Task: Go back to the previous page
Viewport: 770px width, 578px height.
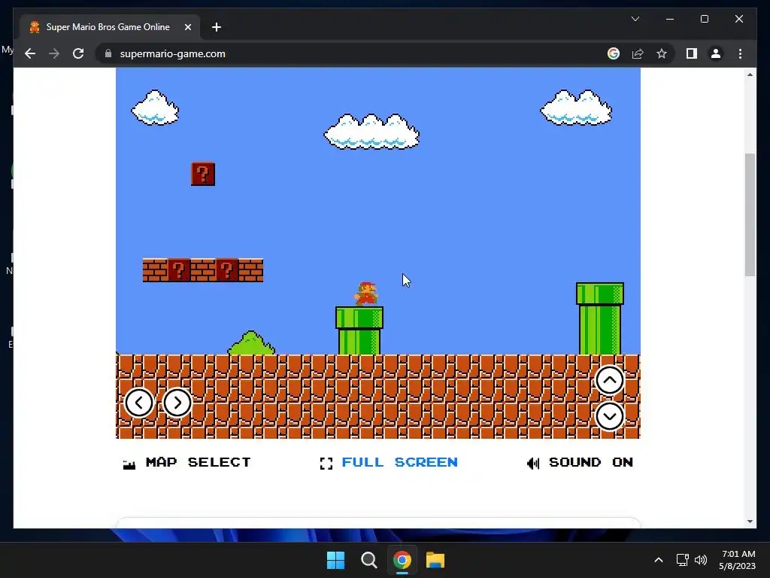Action: (30, 53)
